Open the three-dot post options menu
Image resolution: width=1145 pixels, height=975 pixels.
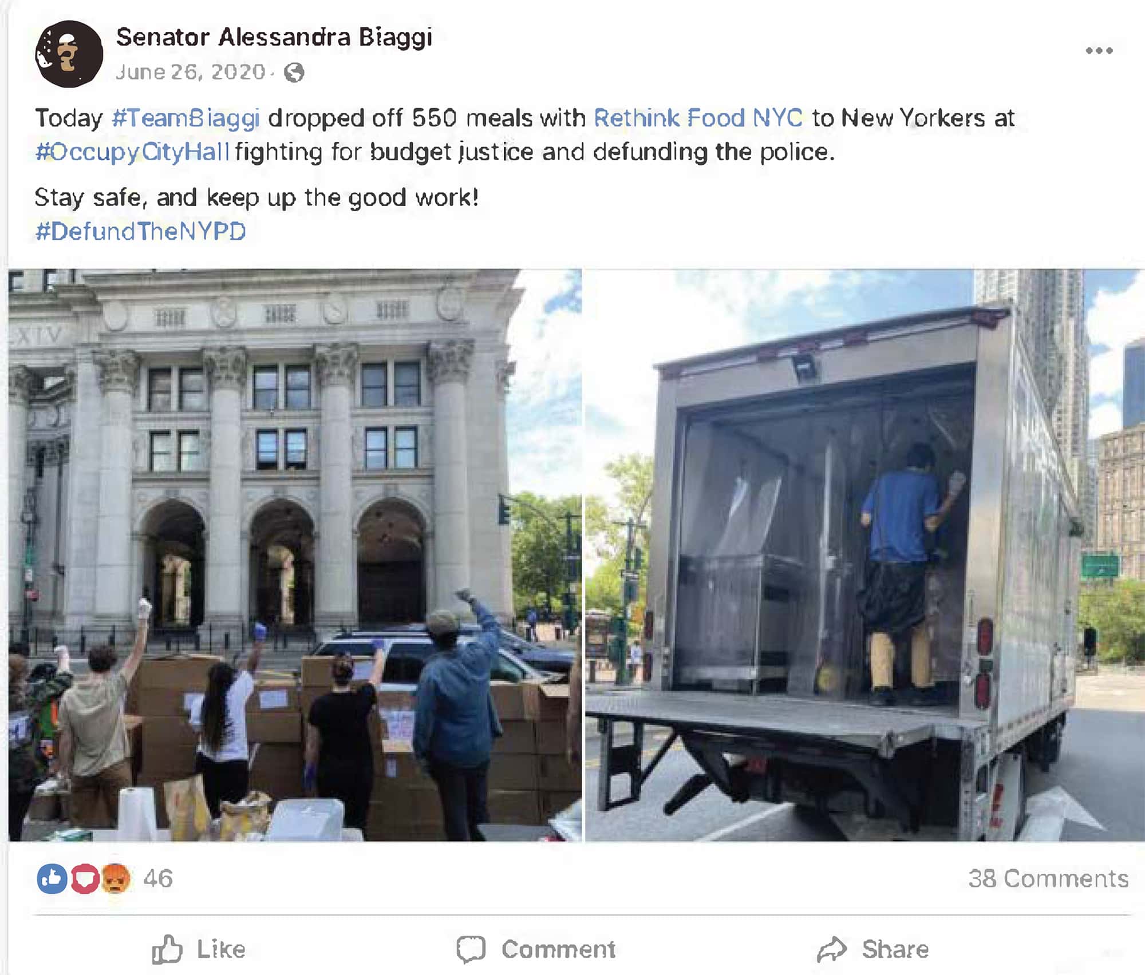tap(1099, 51)
